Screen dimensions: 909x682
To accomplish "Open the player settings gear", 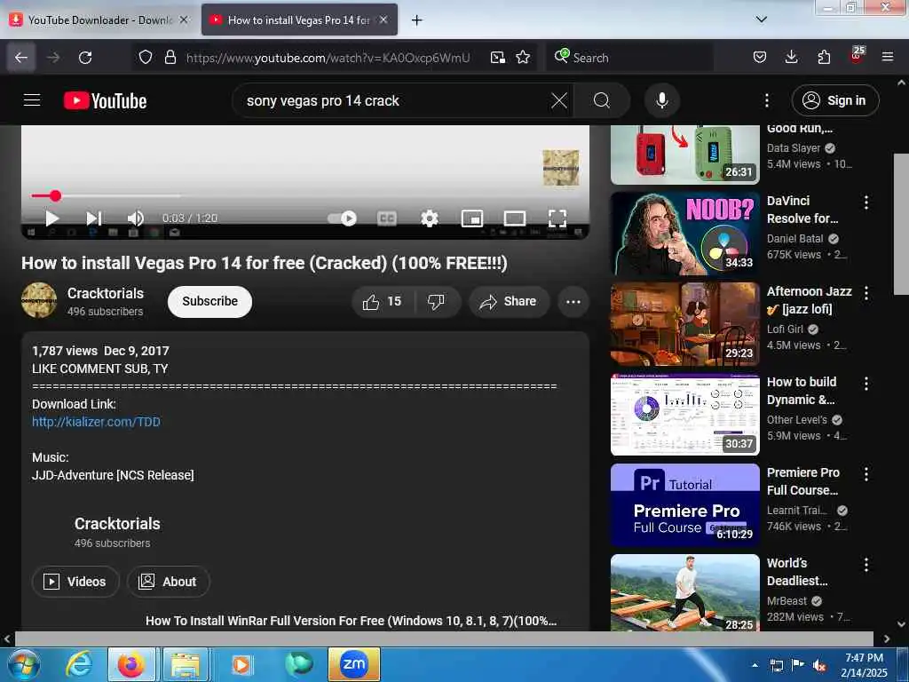I will [429, 218].
